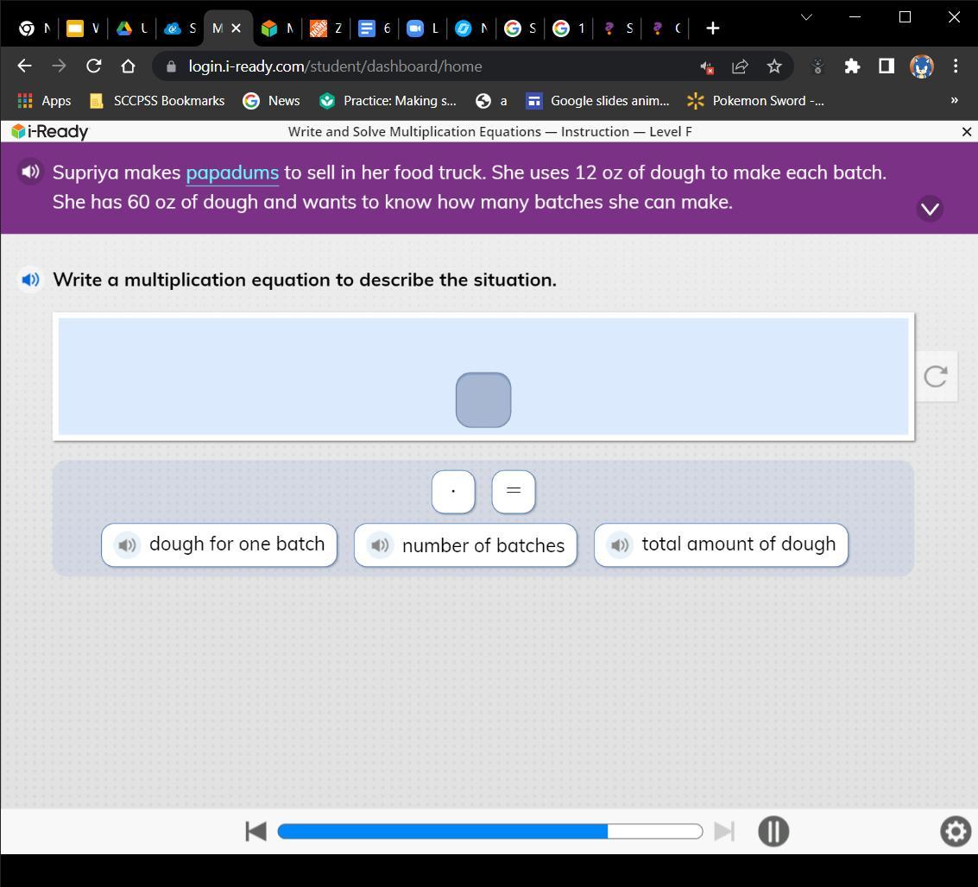Open the papadums vocabulary link
This screenshot has width=978, height=887.
[x=232, y=173]
